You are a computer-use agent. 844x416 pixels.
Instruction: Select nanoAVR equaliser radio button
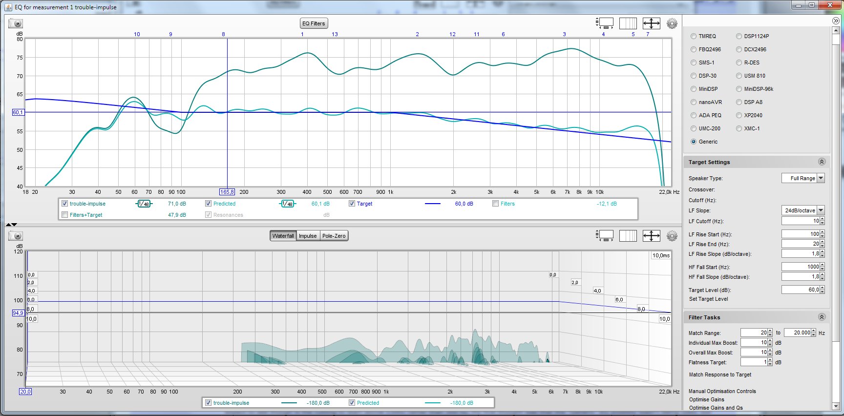(x=694, y=102)
